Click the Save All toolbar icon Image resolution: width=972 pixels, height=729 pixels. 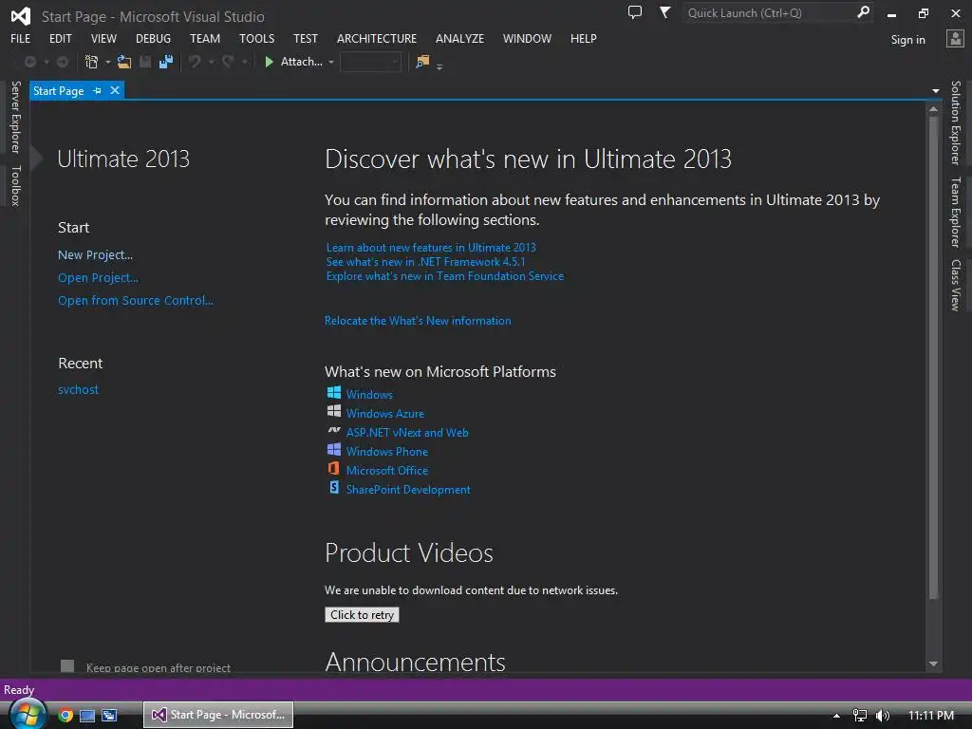tap(166, 62)
